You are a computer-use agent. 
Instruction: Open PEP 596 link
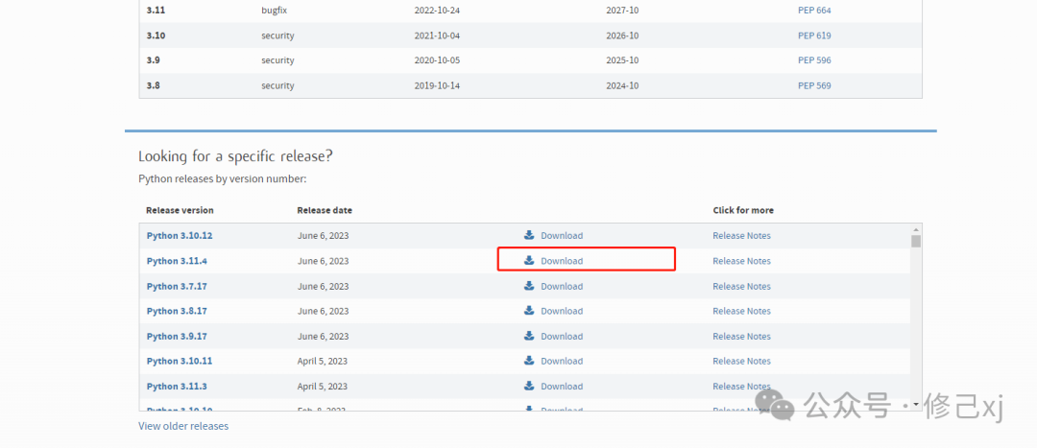click(814, 60)
